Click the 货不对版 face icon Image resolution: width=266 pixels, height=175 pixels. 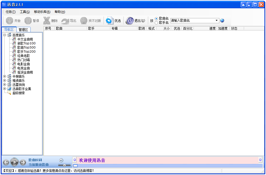(x=84, y=21)
